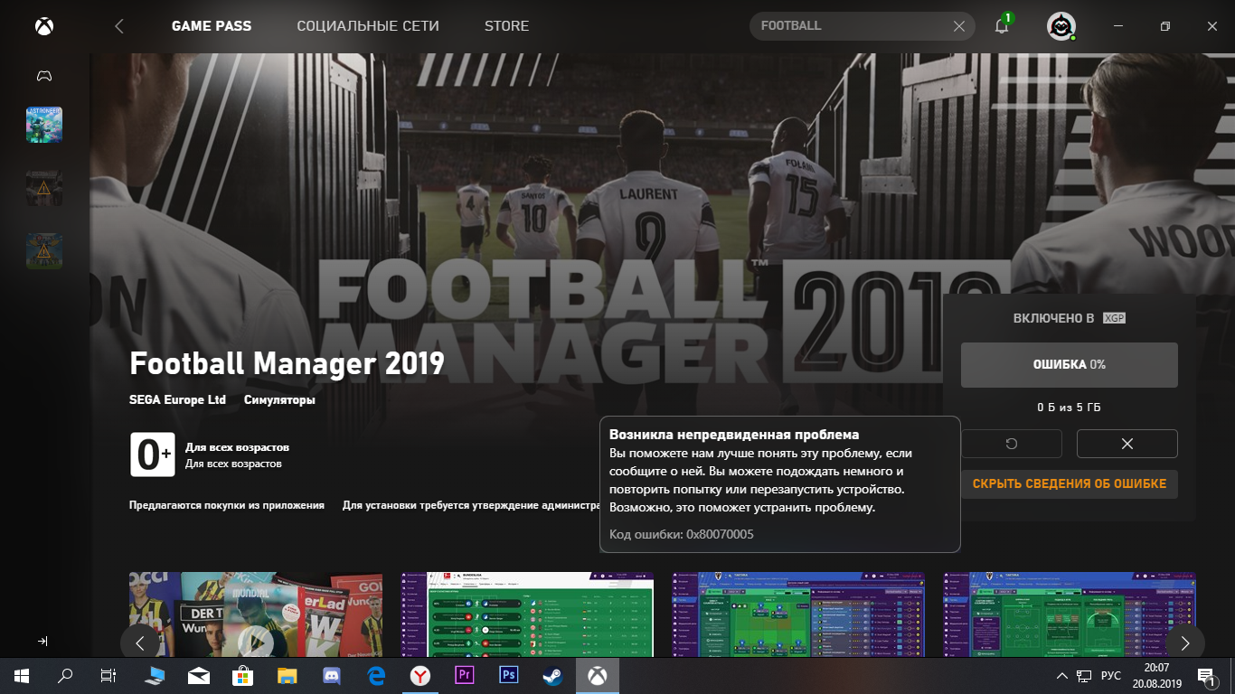Screen dimensions: 1235x694
Task: Open the taskbar app left of Mail
Action: [x=155, y=675]
